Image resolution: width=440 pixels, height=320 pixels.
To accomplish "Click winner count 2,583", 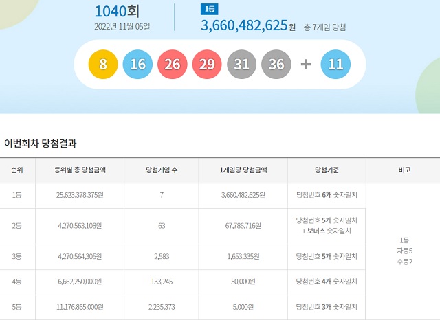I will coord(162,256).
